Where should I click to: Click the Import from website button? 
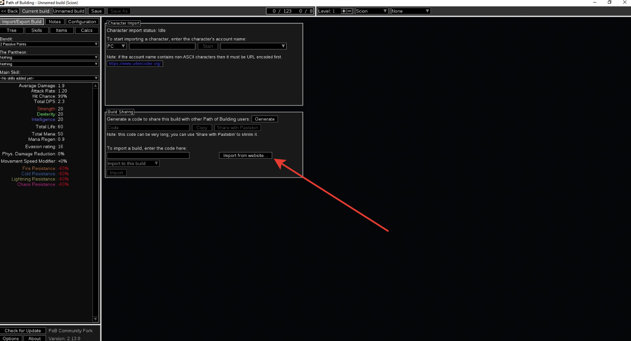tap(245, 155)
